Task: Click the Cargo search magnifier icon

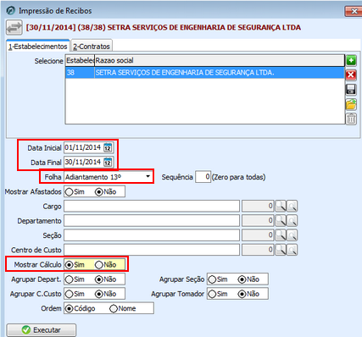Action: coord(281,207)
